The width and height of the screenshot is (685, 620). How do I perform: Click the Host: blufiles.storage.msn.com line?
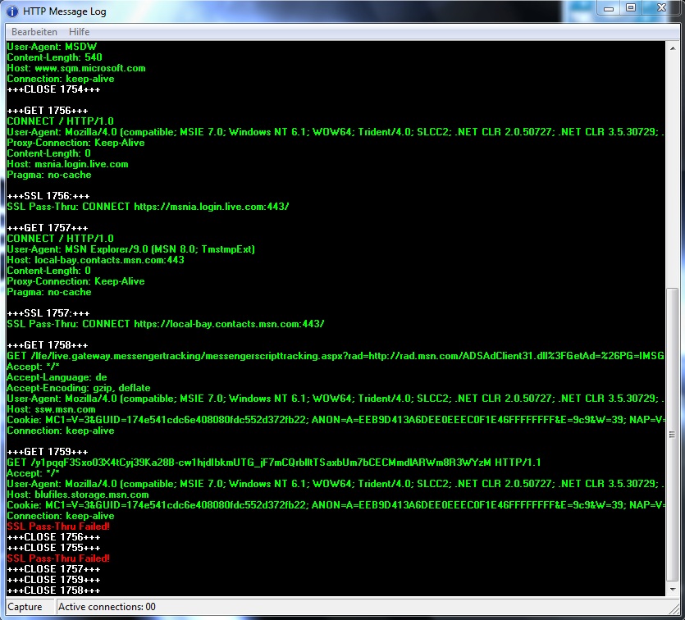(x=78, y=495)
